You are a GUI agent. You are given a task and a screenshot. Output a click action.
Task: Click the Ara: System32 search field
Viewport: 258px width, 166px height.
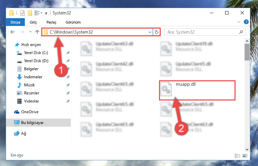pos(202,32)
